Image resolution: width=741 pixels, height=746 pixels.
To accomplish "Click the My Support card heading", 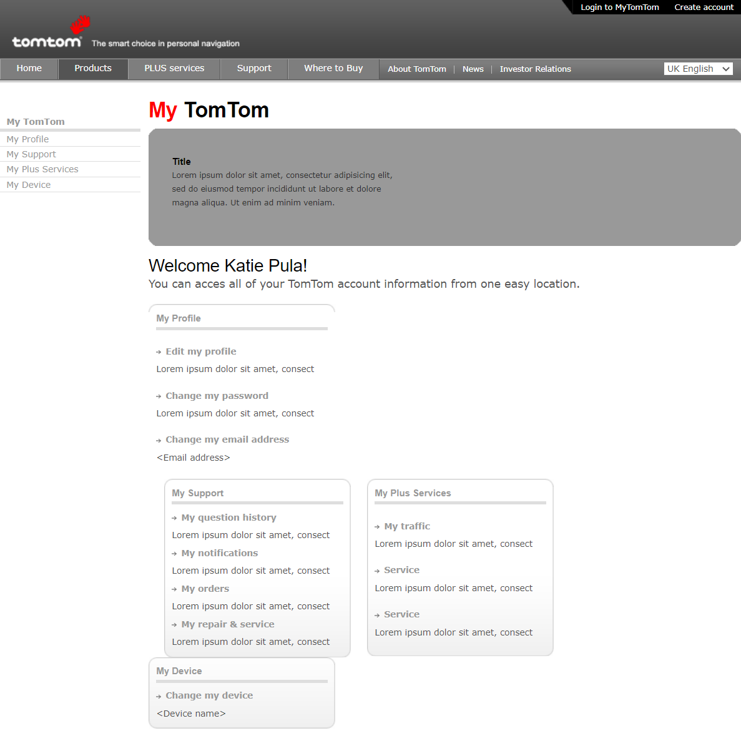I will 197,493.
